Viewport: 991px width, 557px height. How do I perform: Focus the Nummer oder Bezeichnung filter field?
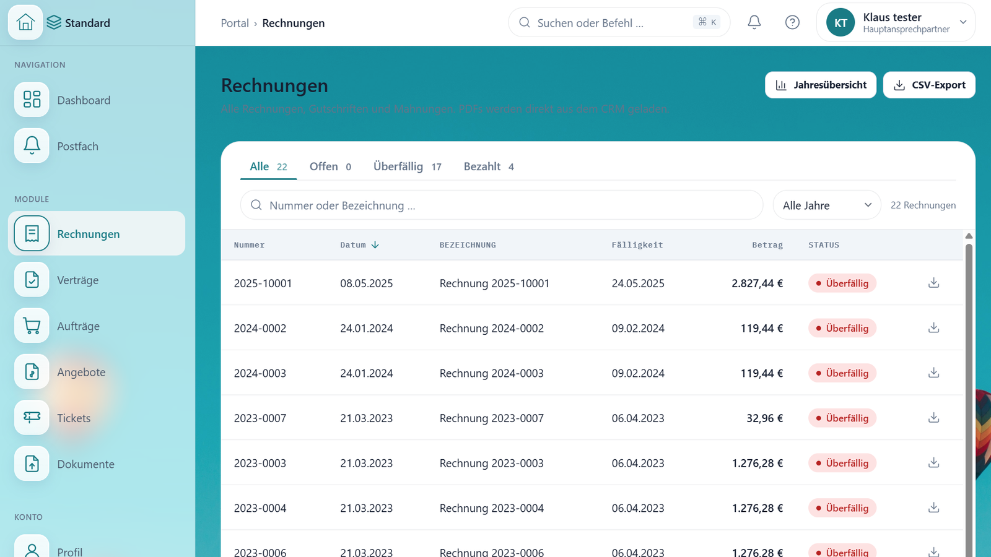[502, 205]
